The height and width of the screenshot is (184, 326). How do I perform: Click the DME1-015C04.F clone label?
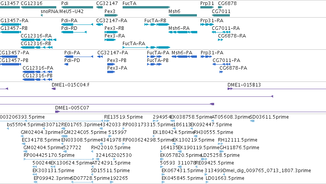(x=71, y=85)
